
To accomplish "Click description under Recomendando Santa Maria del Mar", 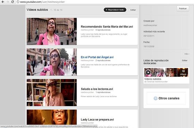I will click(x=104, y=35).
